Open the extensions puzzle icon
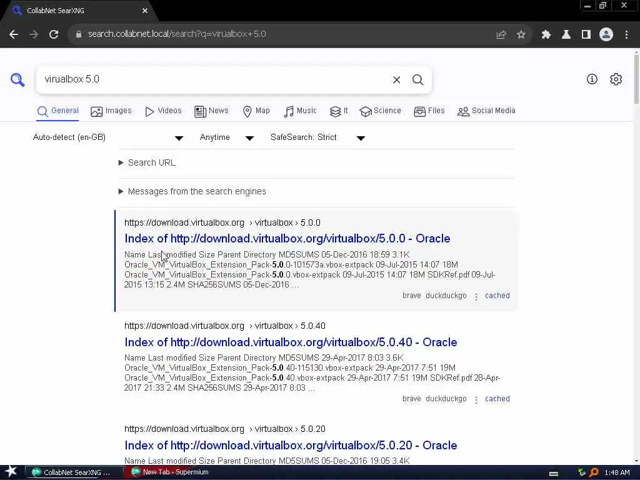Viewport: 640px width, 480px height. (546, 35)
